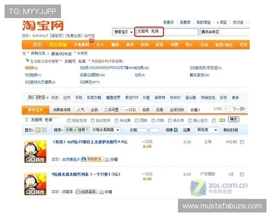The height and width of the screenshot is (217, 271).
Task: Switch to the 人气 tab
Action: click(x=81, y=110)
